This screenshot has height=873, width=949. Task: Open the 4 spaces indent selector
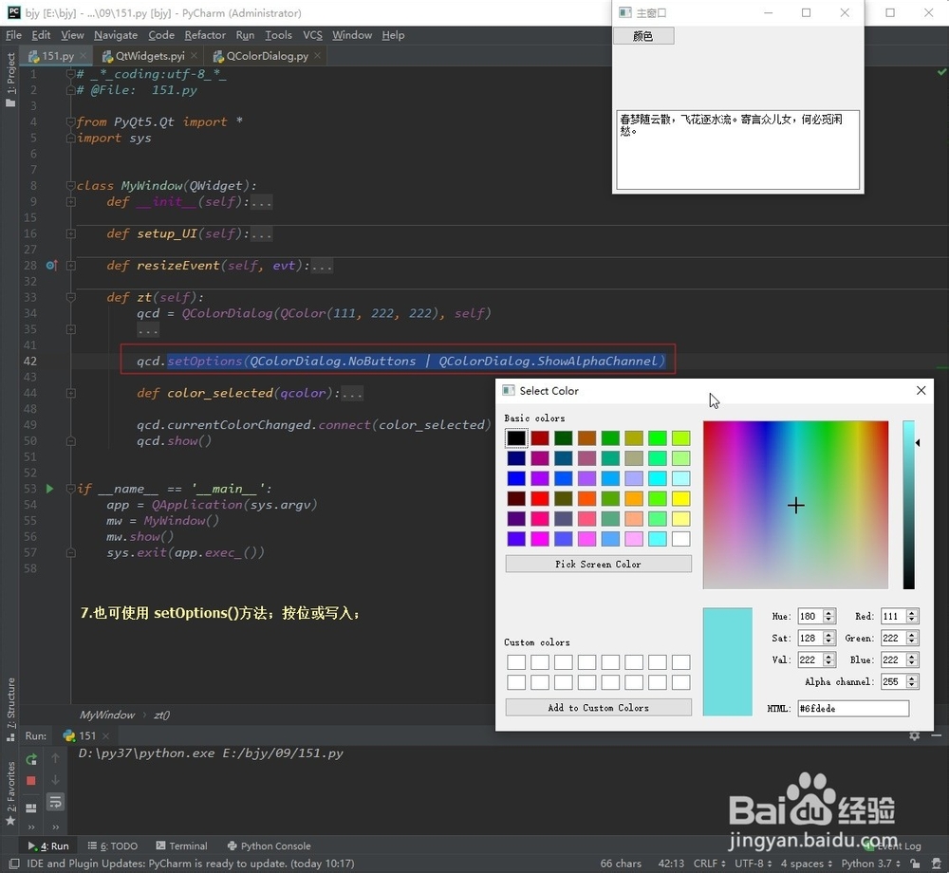click(x=806, y=864)
